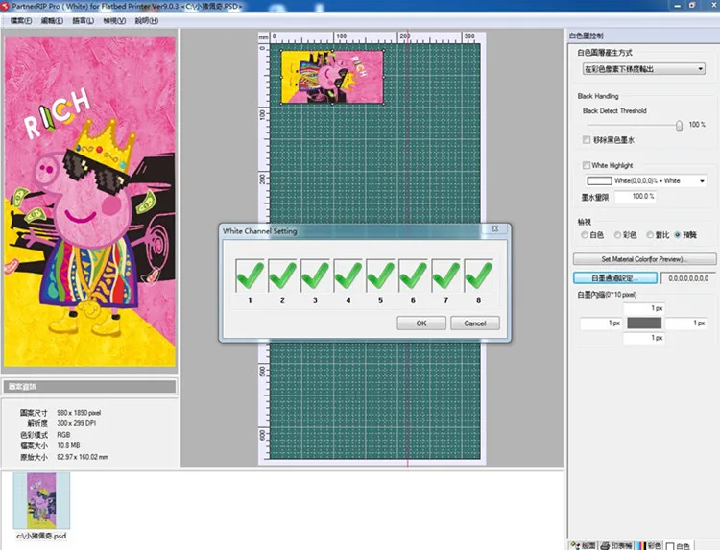
Task: Toggle white channel 1 checkmark
Action: [x=250, y=275]
